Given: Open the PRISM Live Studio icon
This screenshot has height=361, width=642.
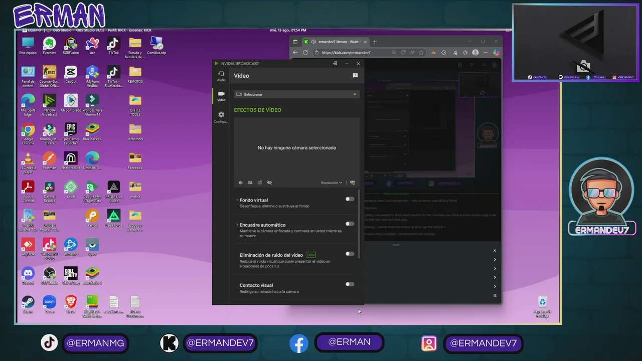Looking at the screenshot, I should click(114, 192).
